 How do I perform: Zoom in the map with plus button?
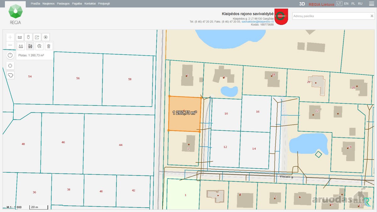(x=10, y=37)
